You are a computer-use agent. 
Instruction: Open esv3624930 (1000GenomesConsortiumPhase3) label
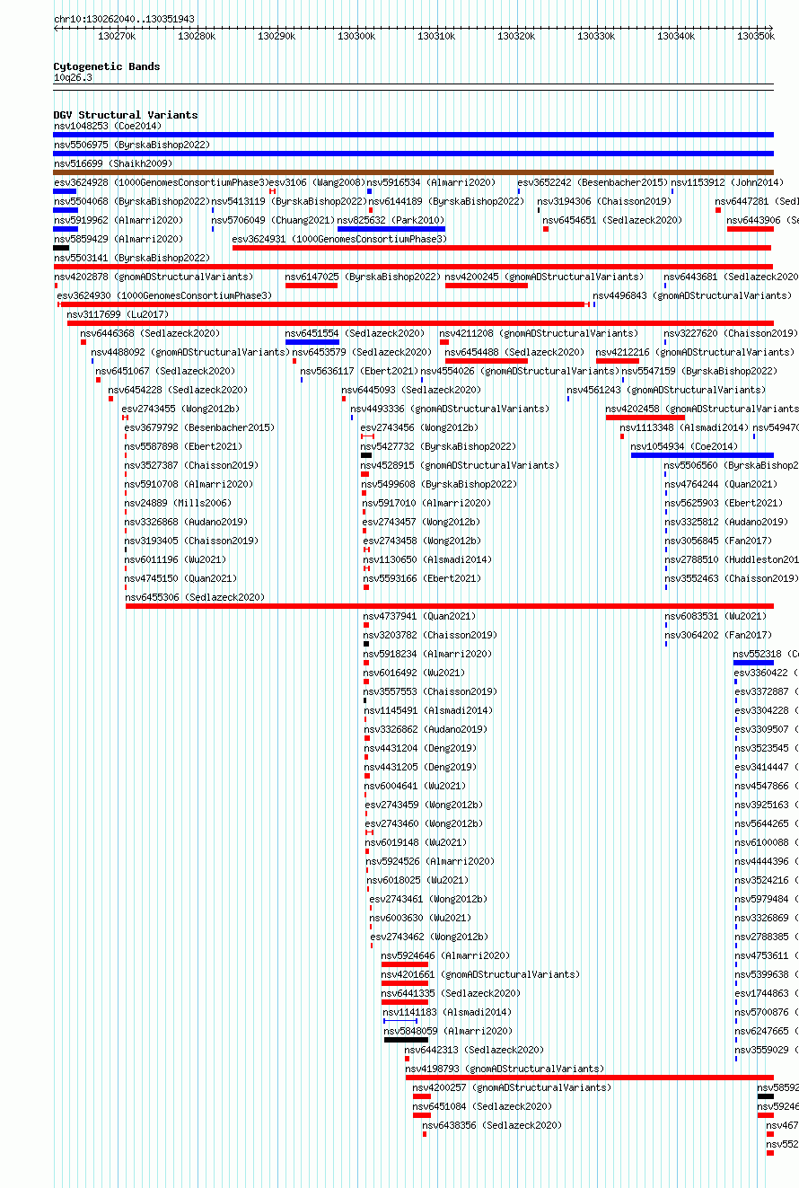(x=164, y=295)
